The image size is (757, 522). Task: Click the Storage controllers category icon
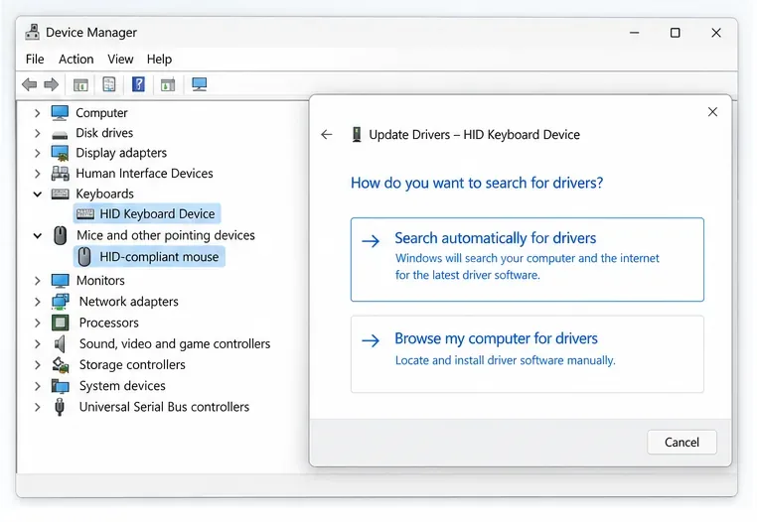click(x=61, y=365)
